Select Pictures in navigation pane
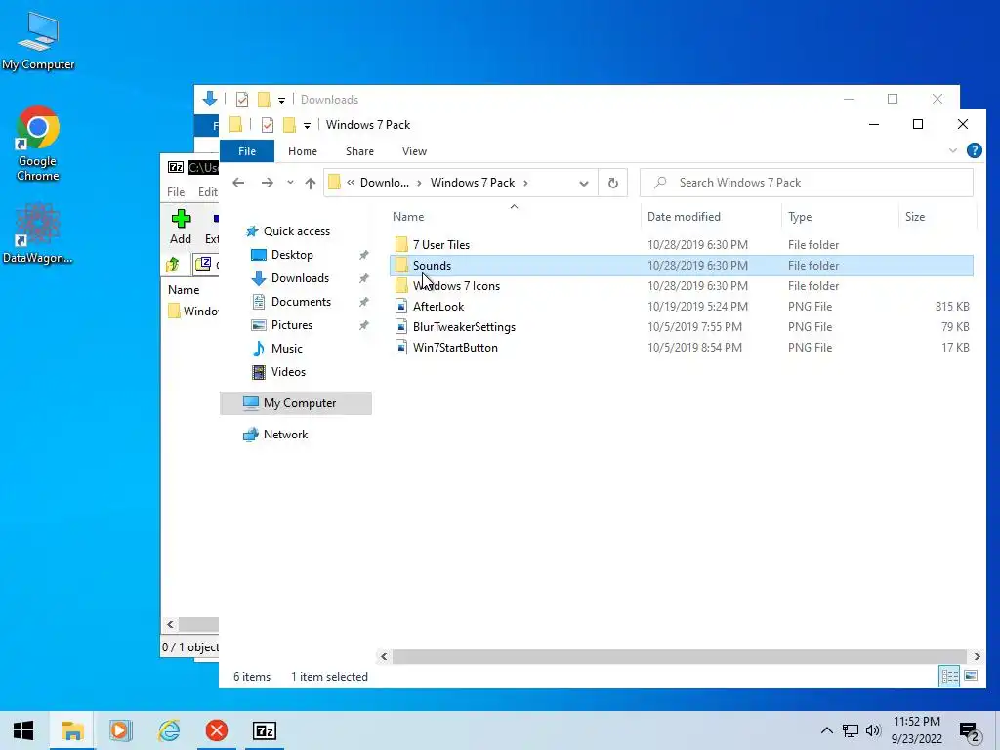The height and width of the screenshot is (750, 1000). pos(291,325)
